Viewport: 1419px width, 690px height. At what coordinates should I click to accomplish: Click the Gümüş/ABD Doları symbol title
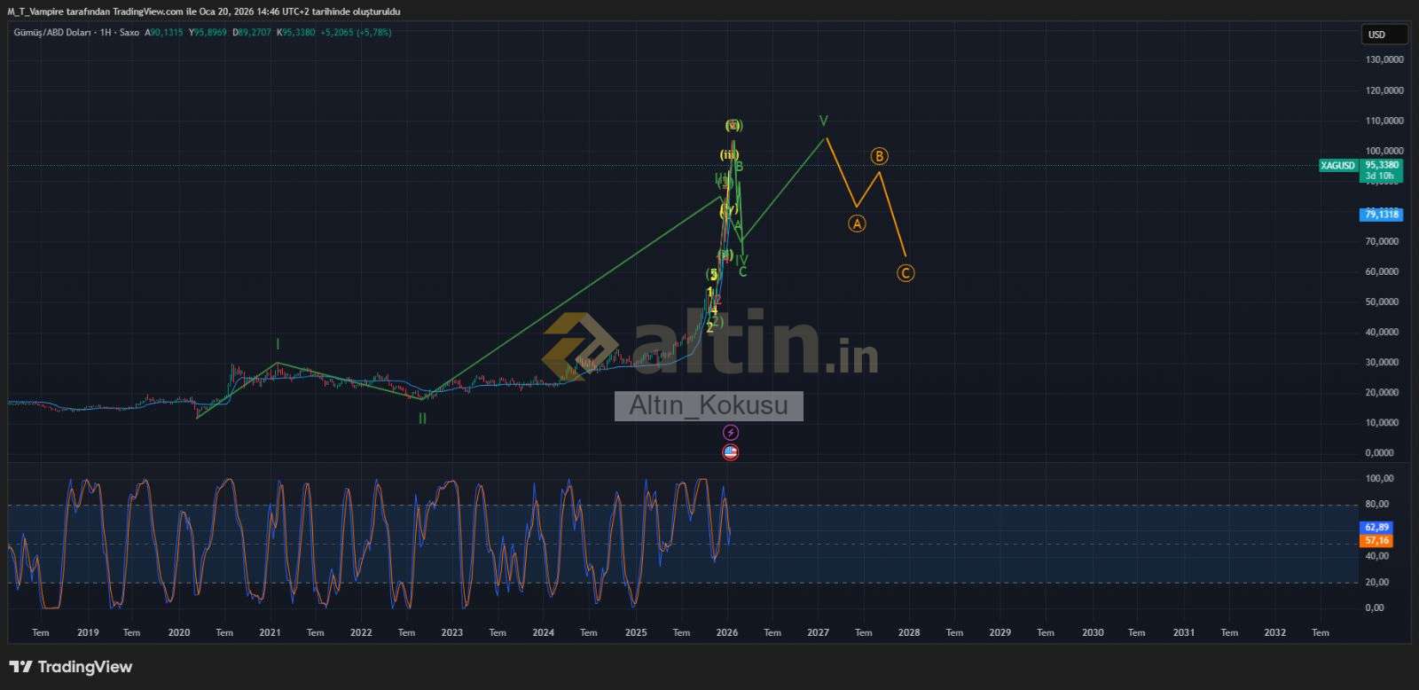point(55,33)
